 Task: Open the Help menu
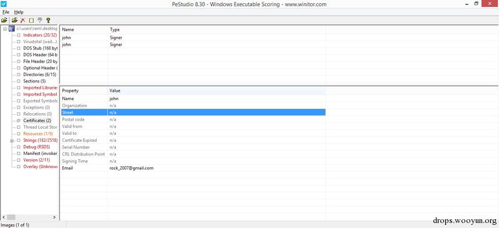[19, 12]
